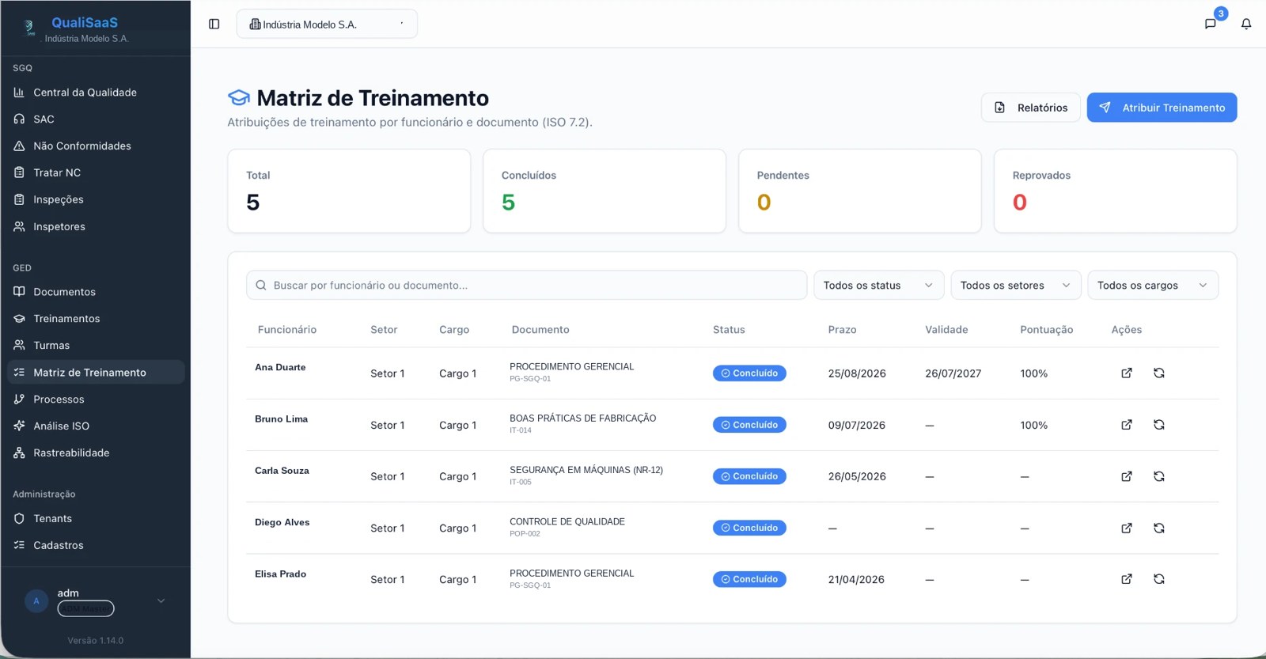Click Concluído badge for Diego Alves
This screenshot has height=659, width=1266.
(x=749, y=528)
